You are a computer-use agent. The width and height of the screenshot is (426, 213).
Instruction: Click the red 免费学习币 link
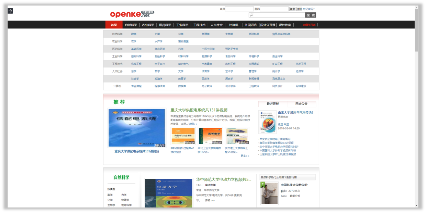point(309,25)
